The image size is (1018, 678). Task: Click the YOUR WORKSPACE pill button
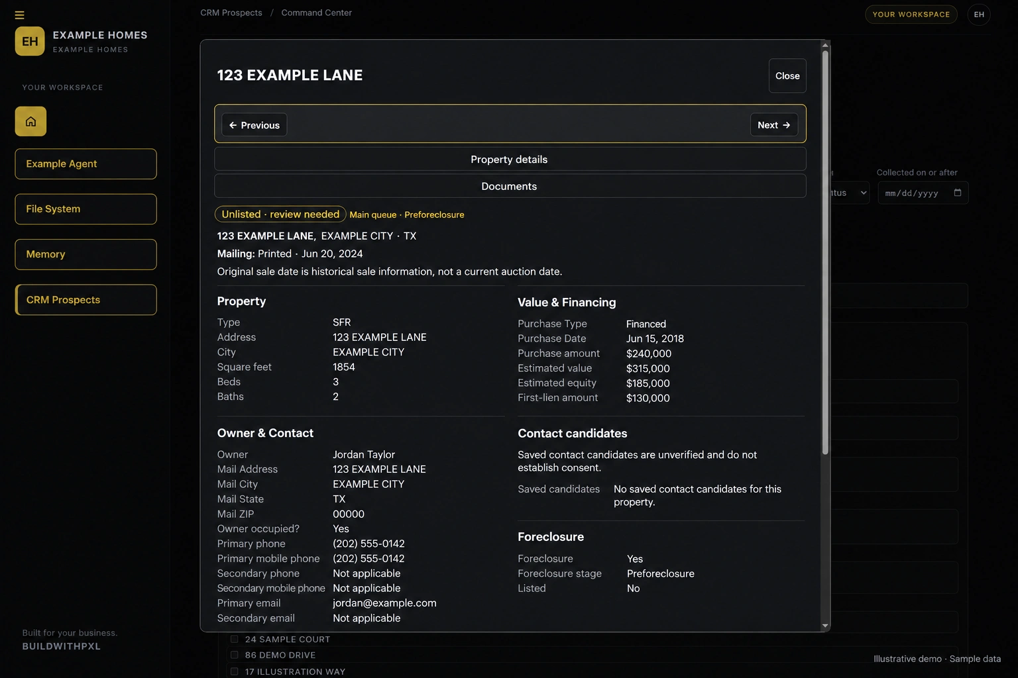tap(911, 15)
